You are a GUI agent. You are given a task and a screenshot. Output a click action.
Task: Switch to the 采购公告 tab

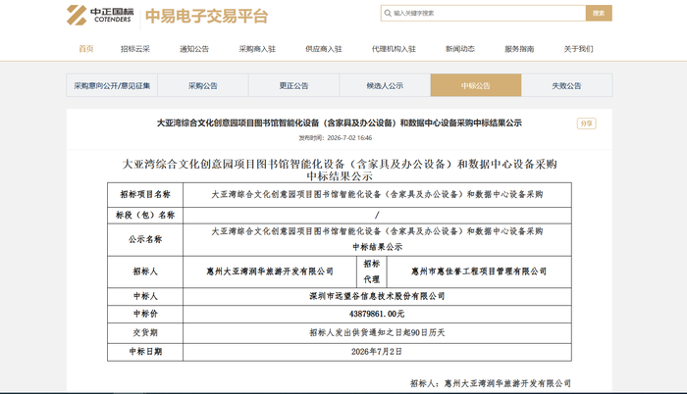203,85
